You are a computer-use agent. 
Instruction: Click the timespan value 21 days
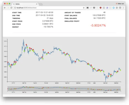pyautogui.click(x=50, y=18)
